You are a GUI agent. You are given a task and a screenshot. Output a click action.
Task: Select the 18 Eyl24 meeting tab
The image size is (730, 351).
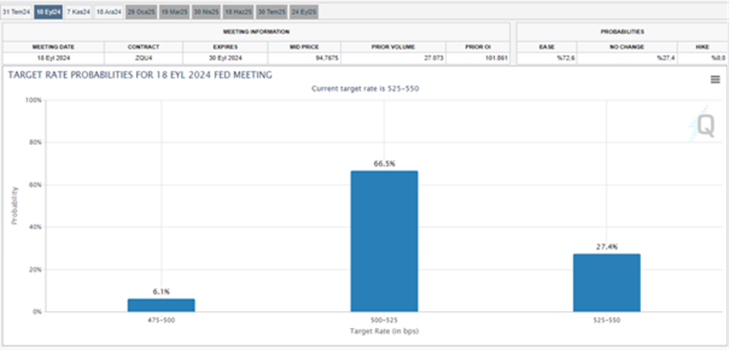pos(48,12)
